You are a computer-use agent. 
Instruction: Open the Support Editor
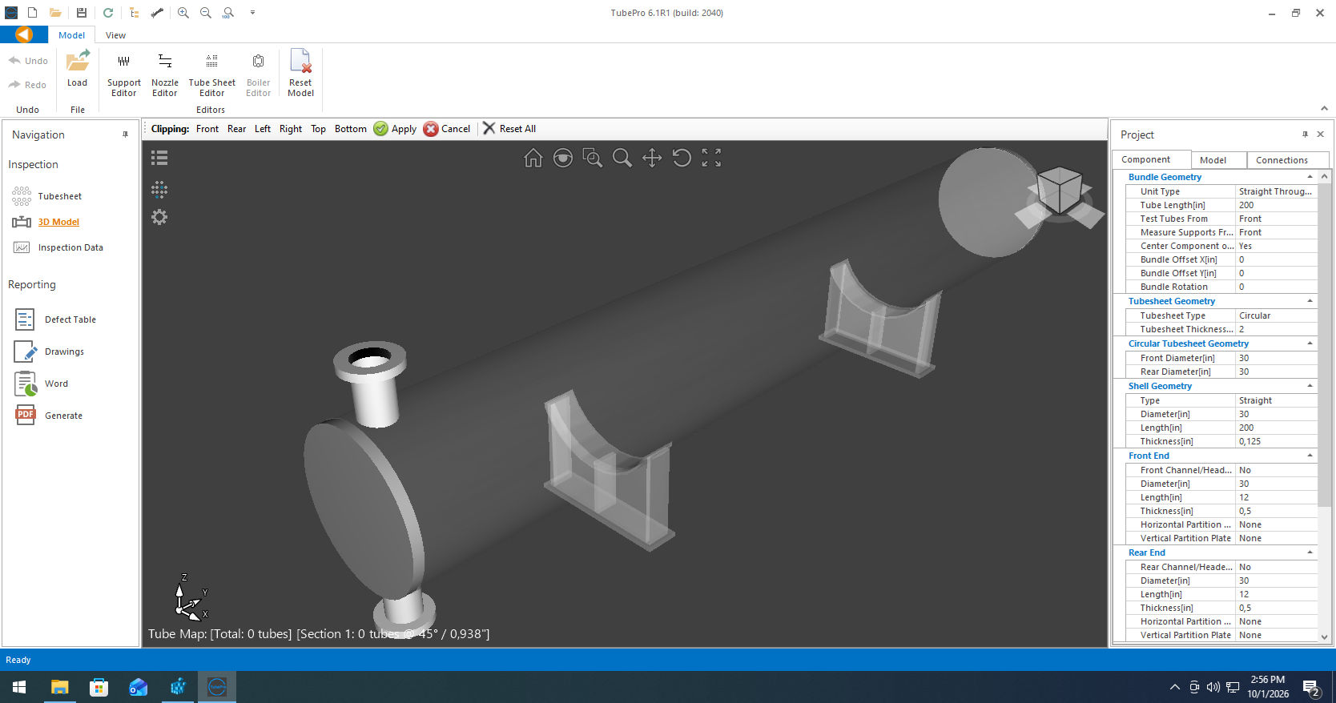(x=123, y=74)
